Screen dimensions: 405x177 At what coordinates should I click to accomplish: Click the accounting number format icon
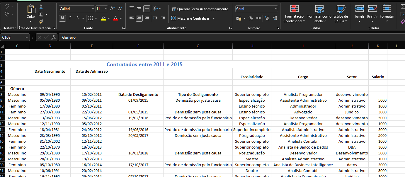(x=239, y=18)
